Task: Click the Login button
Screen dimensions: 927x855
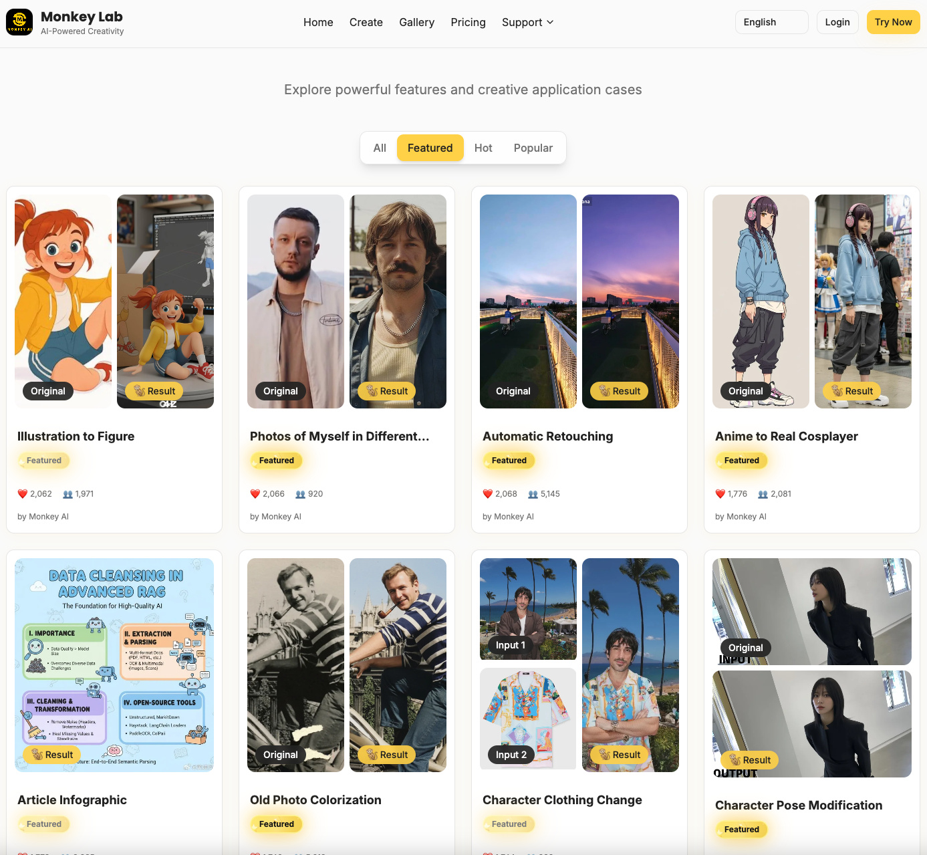Action: pos(837,22)
